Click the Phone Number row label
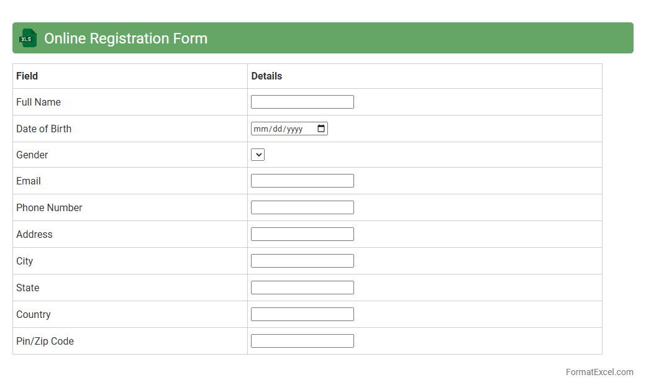 tap(49, 207)
